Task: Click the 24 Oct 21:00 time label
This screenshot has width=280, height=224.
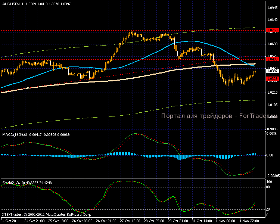Action: point(34,221)
